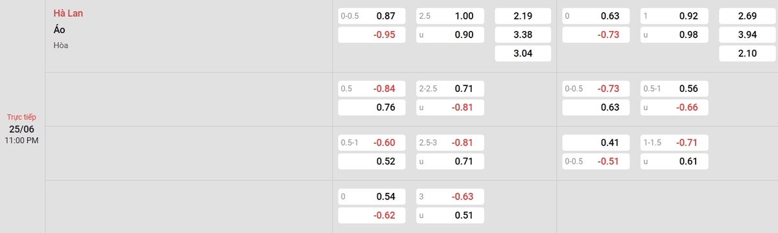Open the Hà Lan team link

click(68, 14)
